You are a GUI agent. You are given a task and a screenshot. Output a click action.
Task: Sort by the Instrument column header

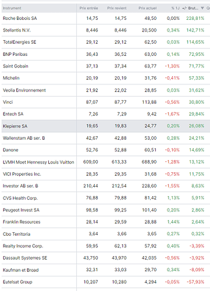pyautogui.click(x=12, y=8)
